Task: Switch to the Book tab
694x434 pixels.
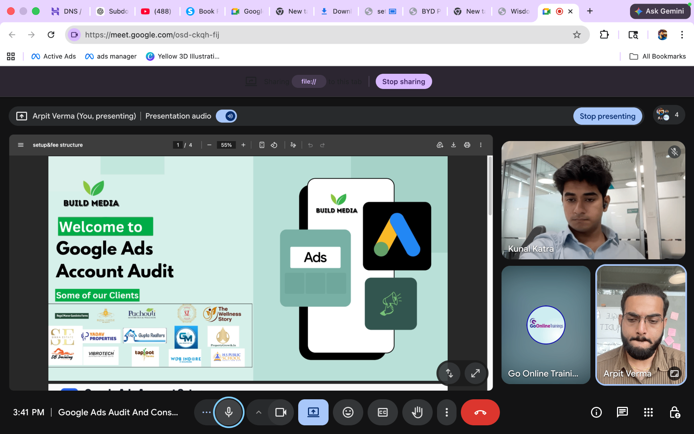Action: 201,11
